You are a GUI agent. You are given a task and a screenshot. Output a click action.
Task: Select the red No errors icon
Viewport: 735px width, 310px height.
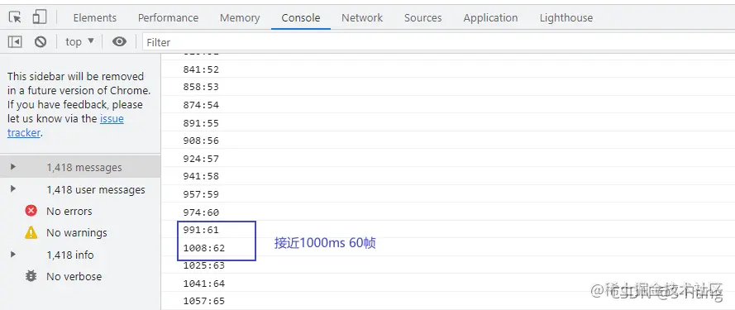[x=31, y=211]
